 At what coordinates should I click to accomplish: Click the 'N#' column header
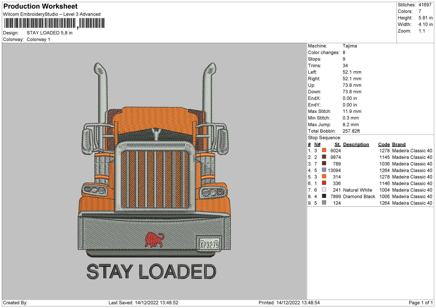[317, 144]
